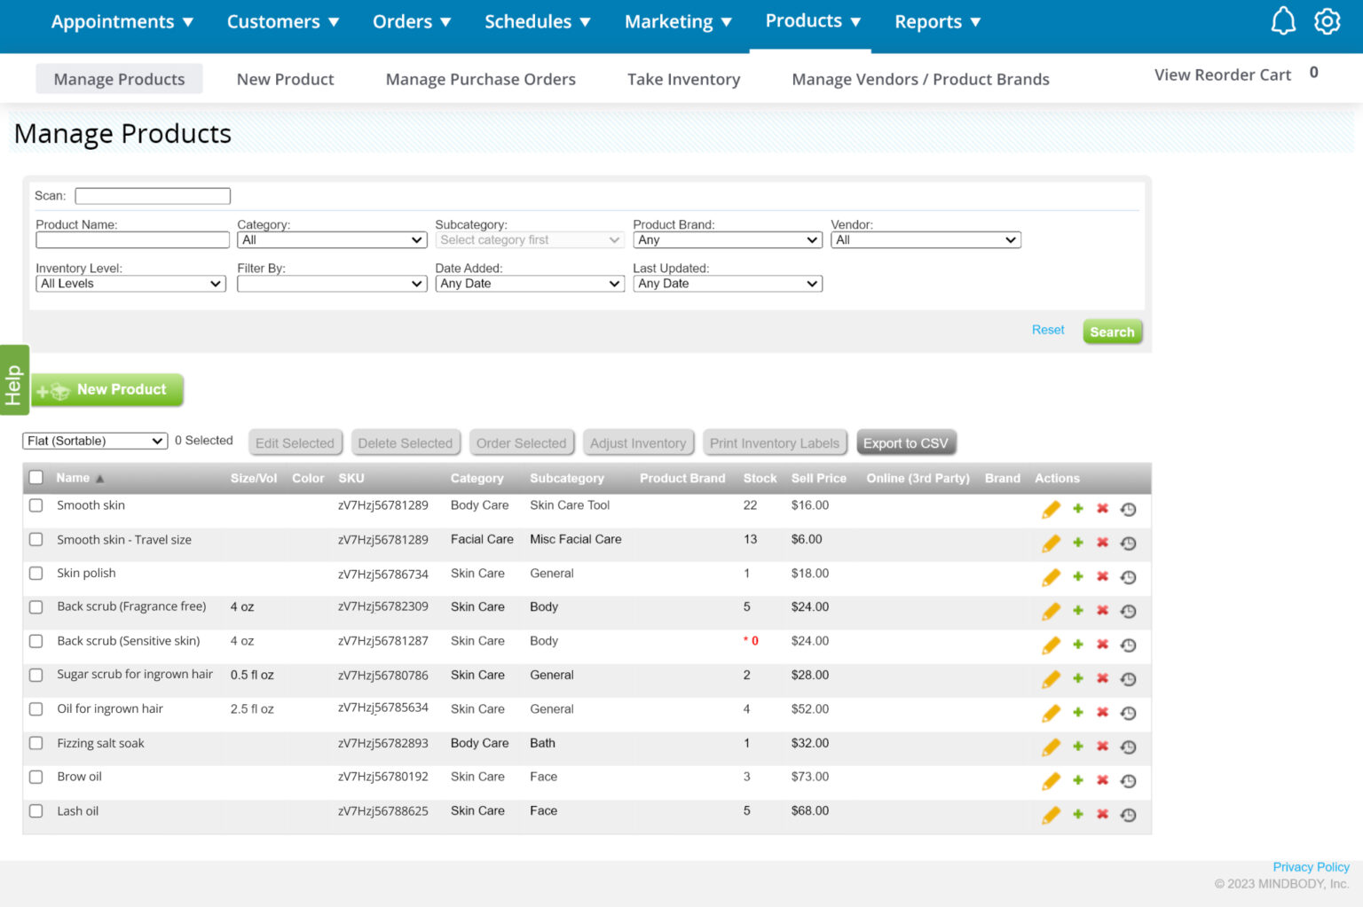Open the Reports menu

point(936,22)
